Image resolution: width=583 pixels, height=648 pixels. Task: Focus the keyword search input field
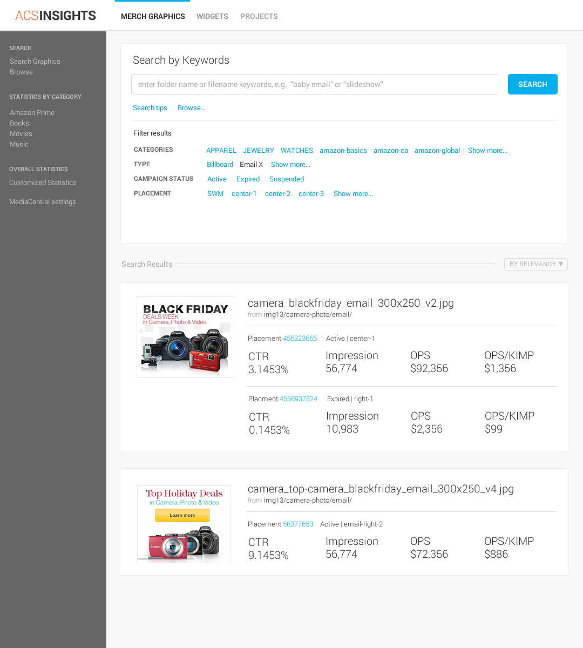tap(315, 84)
